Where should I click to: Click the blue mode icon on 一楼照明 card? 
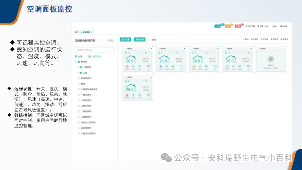click(x=160, y=66)
